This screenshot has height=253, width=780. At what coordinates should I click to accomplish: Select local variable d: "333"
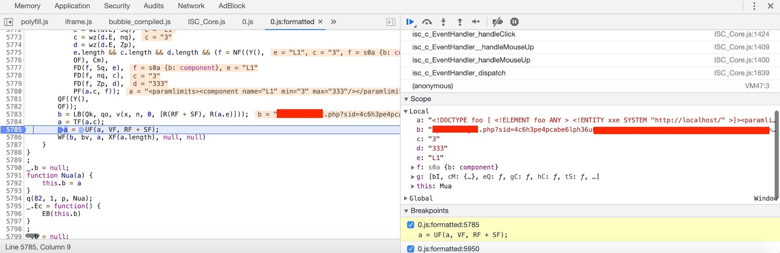pyautogui.click(x=432, y=148)
